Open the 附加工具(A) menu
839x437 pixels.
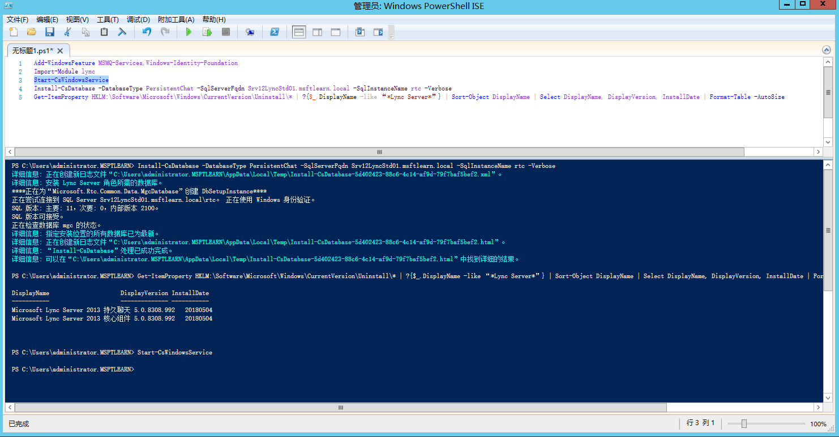(176, 19)
